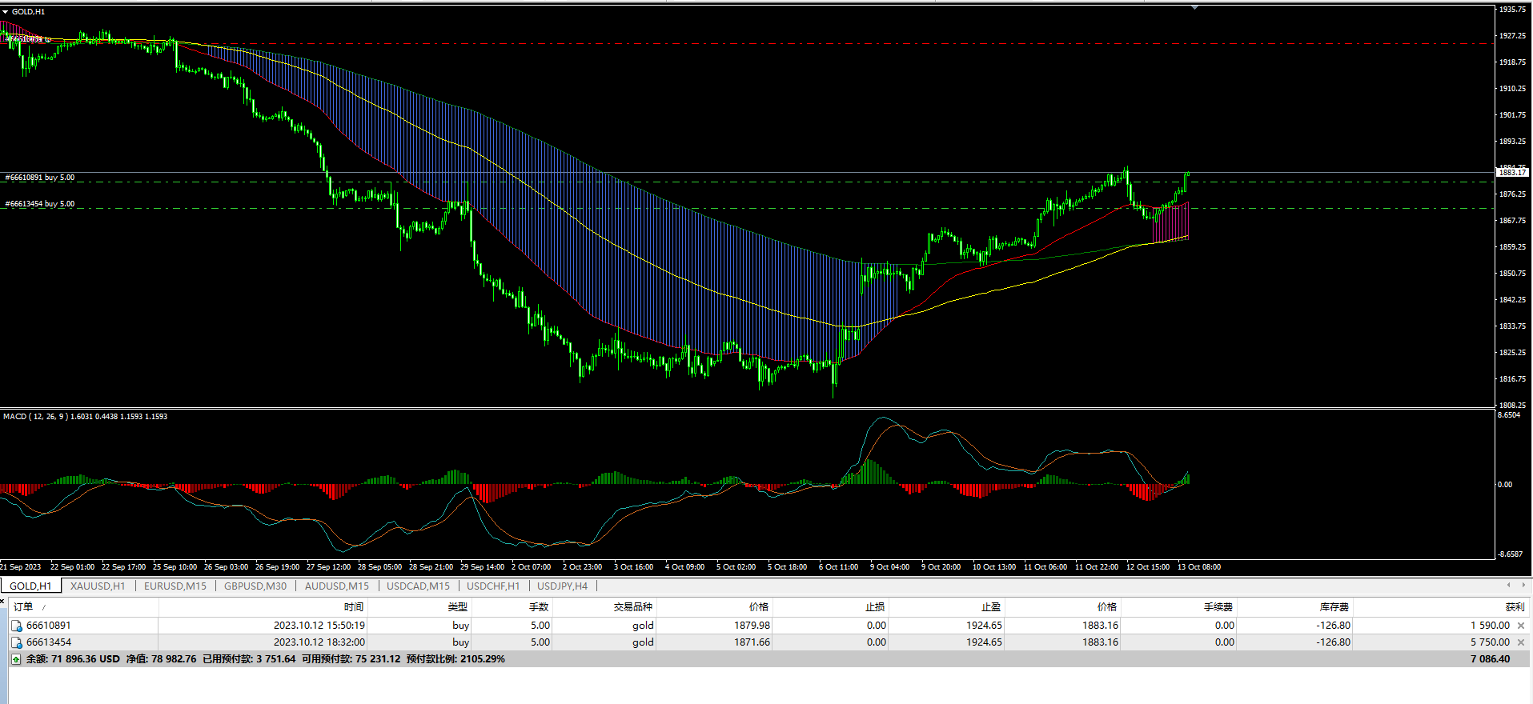The width and height of the screenshot is (1533, 704).
Task: Click the balance text 余额: 71 896.36 USD
Action: pyautogui.click(x=73, y=659)
